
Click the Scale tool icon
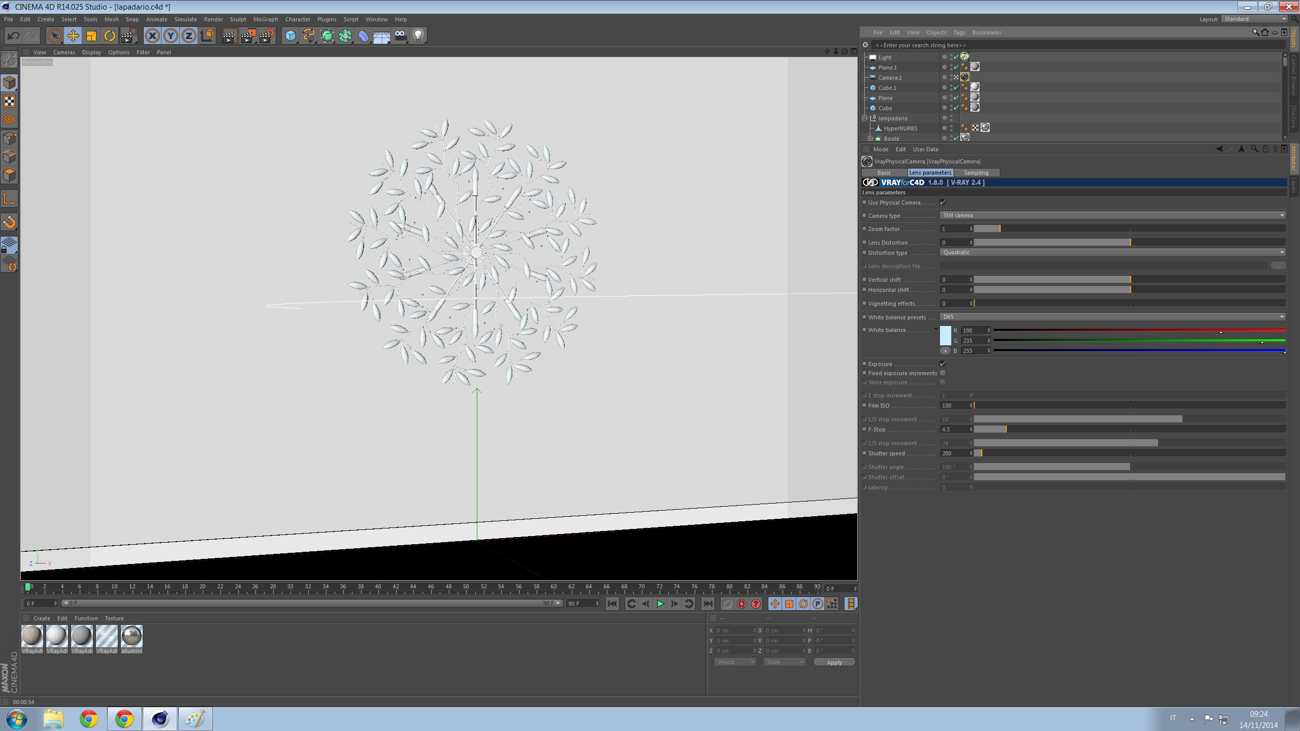(x=91, y=36)
